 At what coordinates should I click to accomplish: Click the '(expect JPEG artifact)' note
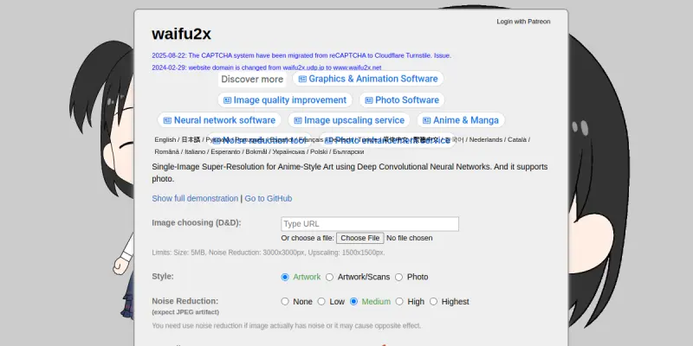[185, 312]
